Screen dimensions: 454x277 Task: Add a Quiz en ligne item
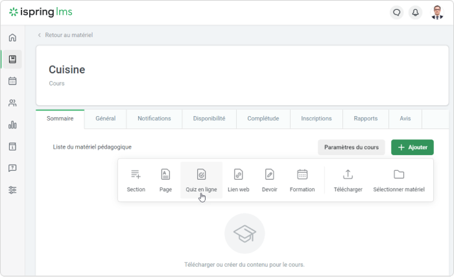click(x=201, y=180)
